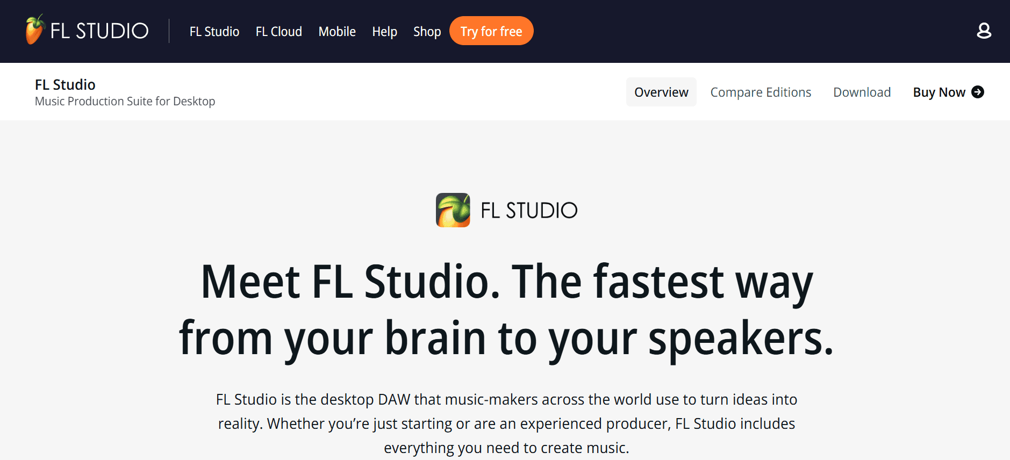Click the FL Studio sub-header title

65,84
